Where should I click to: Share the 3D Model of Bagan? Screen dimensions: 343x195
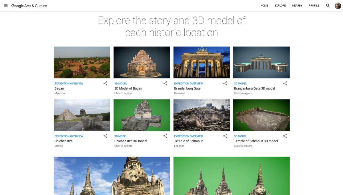165,84
